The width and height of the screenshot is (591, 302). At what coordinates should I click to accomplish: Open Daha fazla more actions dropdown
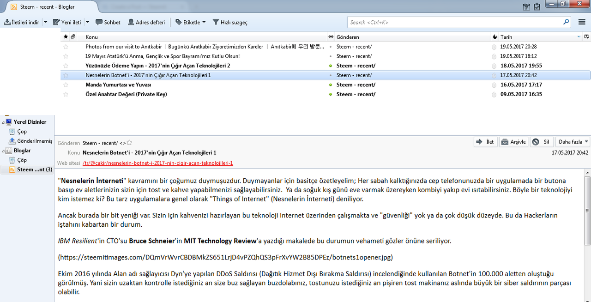[573, 142]
